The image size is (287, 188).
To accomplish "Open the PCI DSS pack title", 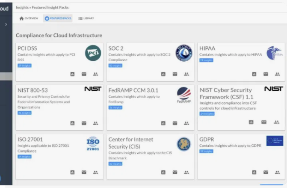I will pyautogui.click(x=27, y=48).
